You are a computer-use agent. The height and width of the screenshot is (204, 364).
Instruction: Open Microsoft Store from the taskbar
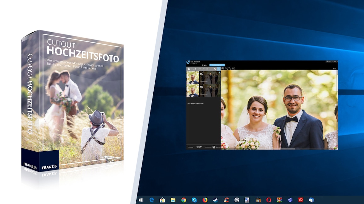click(x=162, y=200)
